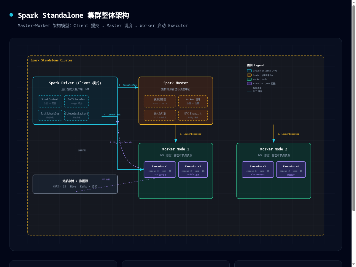Select the Worker 管理 box in Master

pyautogui.click(x=193, y=101)
